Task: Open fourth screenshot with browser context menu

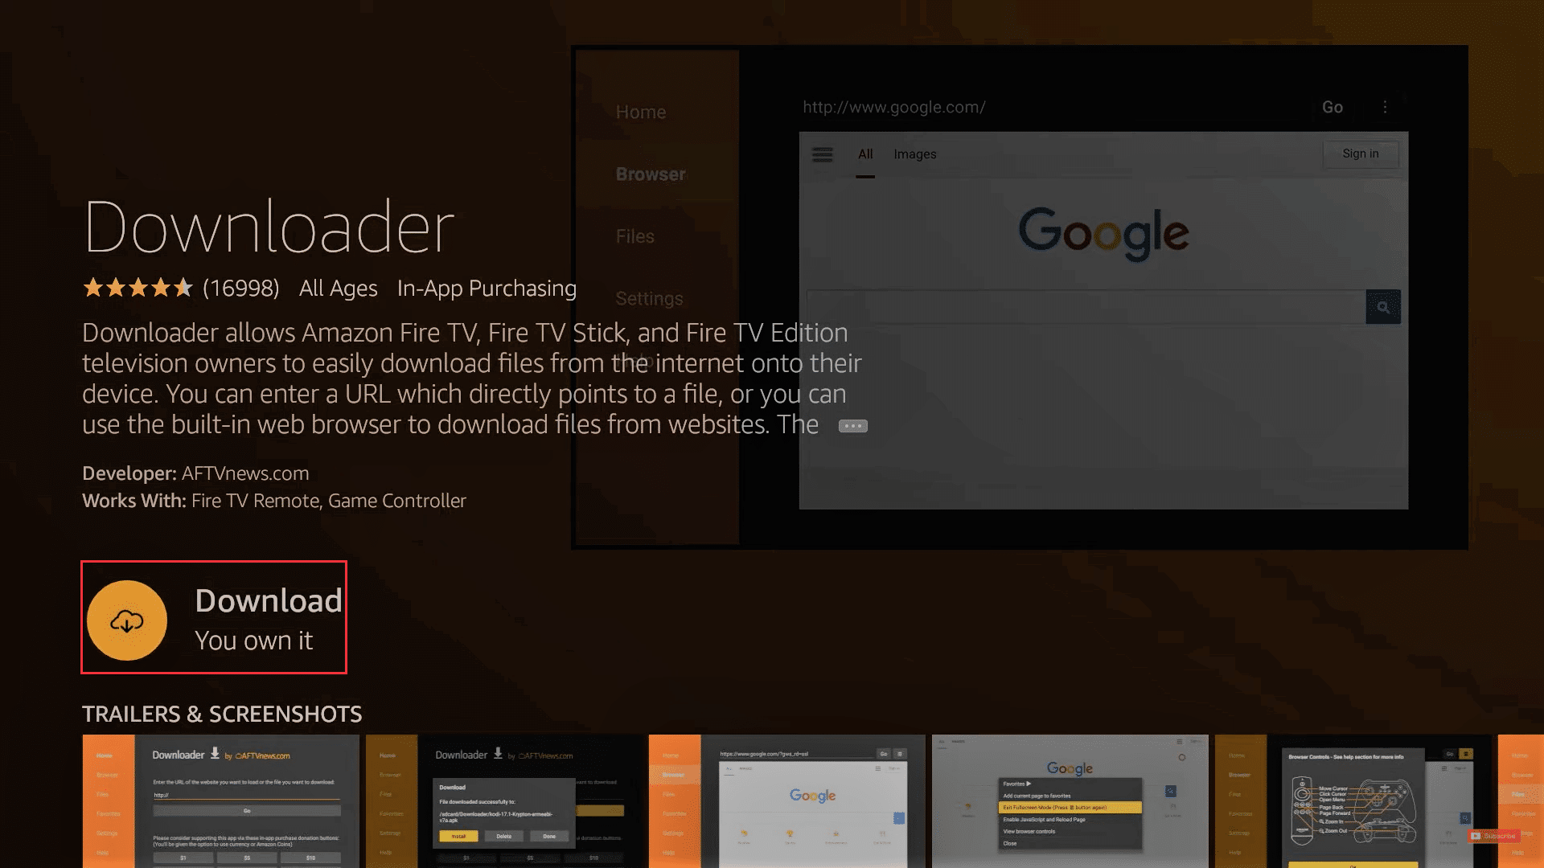Action: click(1070, 801)
